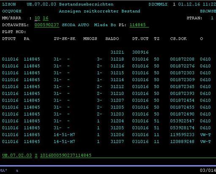
Task: Click the Bestandsuebersichten title text
Action: pos(86,4)
